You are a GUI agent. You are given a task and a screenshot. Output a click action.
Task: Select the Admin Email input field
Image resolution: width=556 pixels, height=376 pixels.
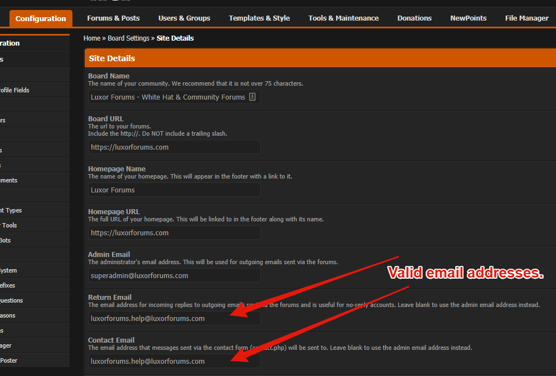(x=174, y=275)
